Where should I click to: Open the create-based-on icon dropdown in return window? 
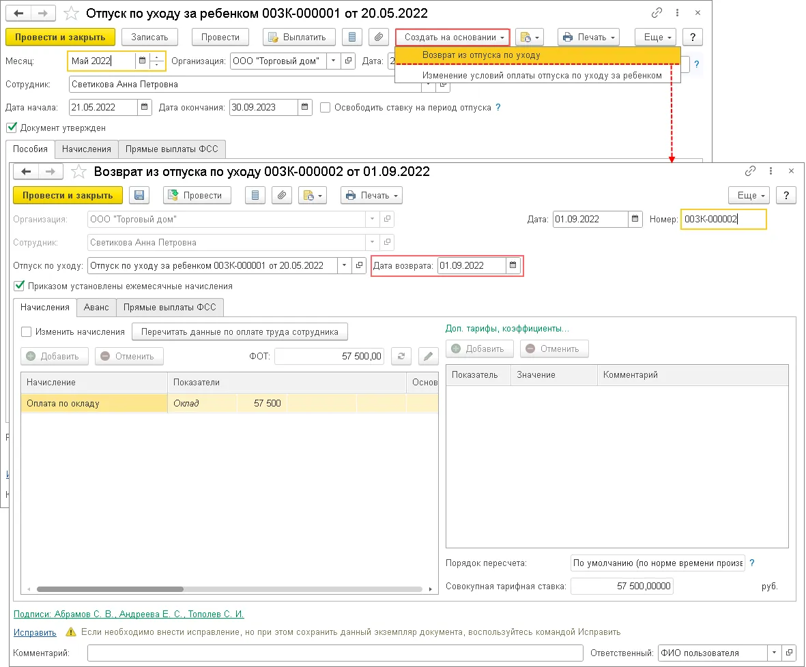click(x=313, y=195)
